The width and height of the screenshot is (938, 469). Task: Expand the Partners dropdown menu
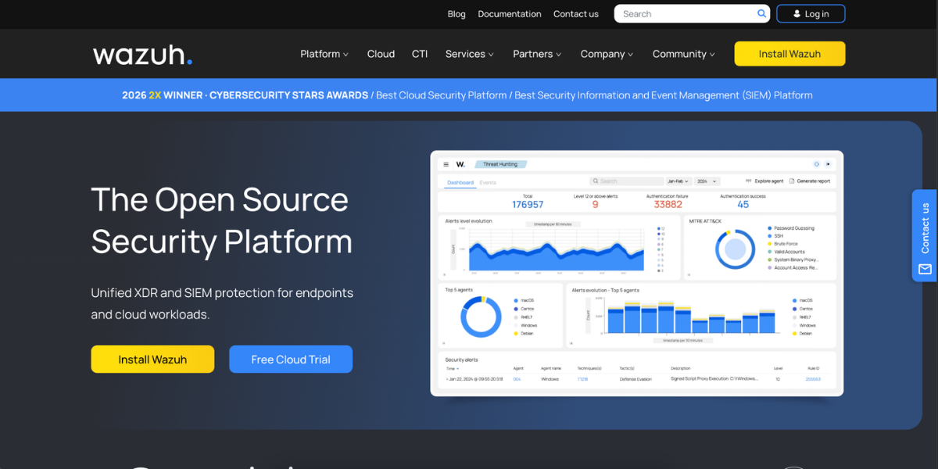[x=538, y=54]
